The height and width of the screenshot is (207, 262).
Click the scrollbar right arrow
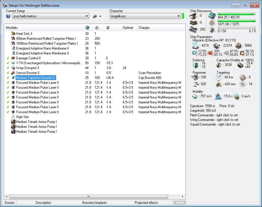coord(183,197)
